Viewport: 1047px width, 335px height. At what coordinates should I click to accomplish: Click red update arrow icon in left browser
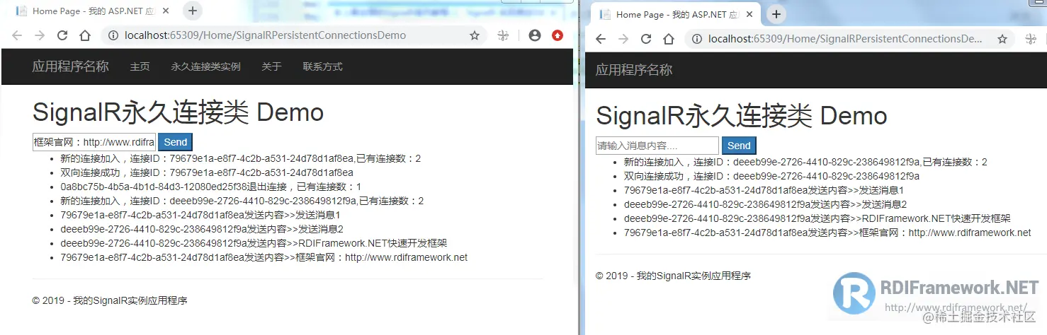point(558,35)
